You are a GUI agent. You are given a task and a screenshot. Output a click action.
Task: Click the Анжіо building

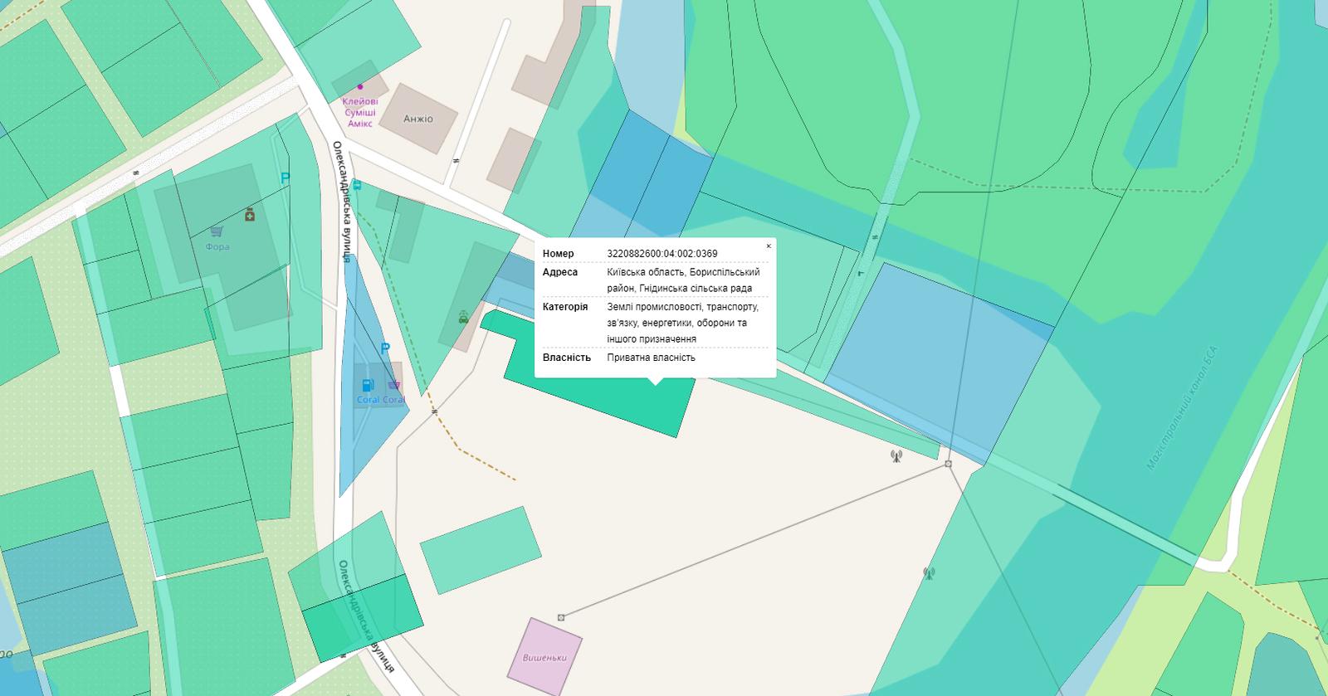tap(419, 118)
